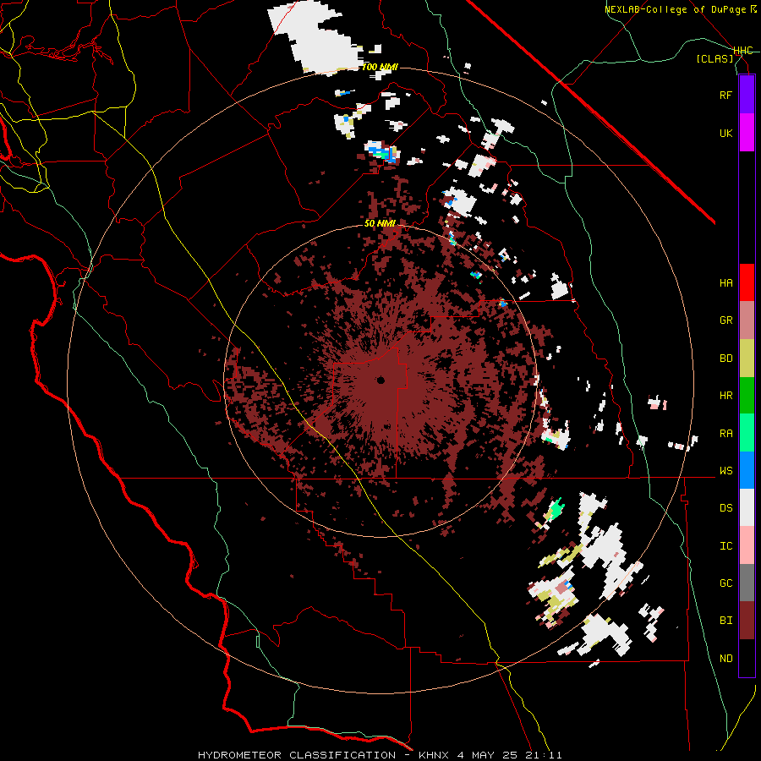The image size is (761, 761).
Task: Click the RF purple legend swatch
Action: tap(747, 95)
